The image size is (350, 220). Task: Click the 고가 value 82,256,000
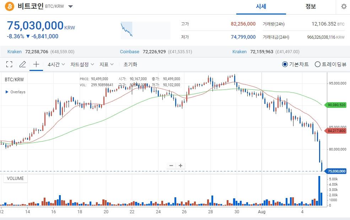click(x=243, y=24)
